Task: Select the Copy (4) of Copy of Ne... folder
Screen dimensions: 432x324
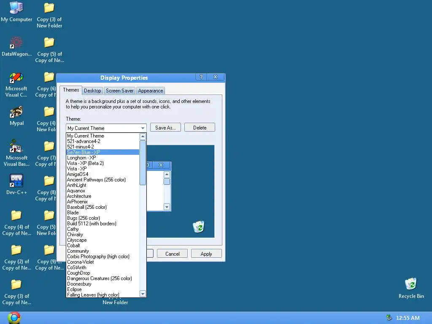Action: tap(16, 223)
